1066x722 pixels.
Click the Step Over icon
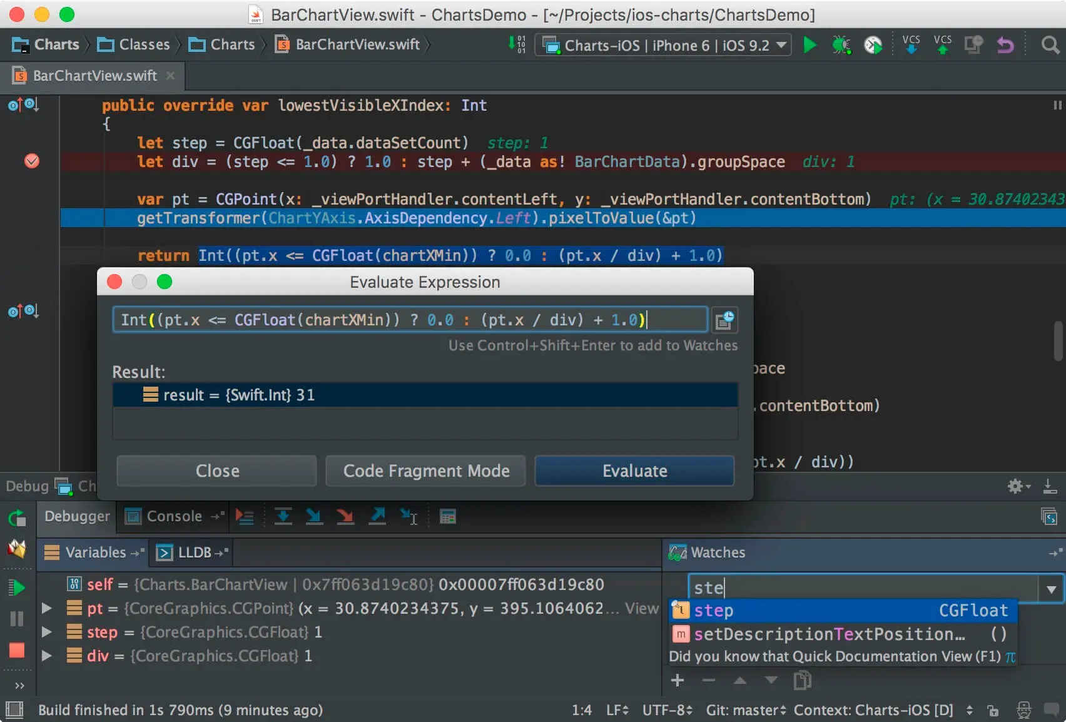[283, 516]
